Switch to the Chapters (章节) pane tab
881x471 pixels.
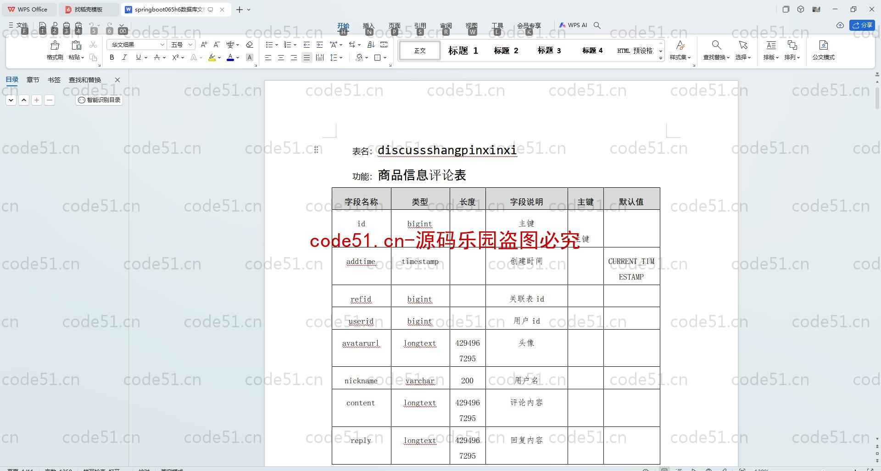33,80
